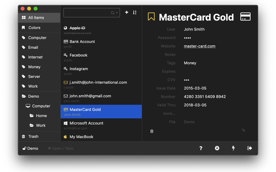276x172 pixels.
Task: Click the trash can icon in sidebar
Action: pos(23,136)
